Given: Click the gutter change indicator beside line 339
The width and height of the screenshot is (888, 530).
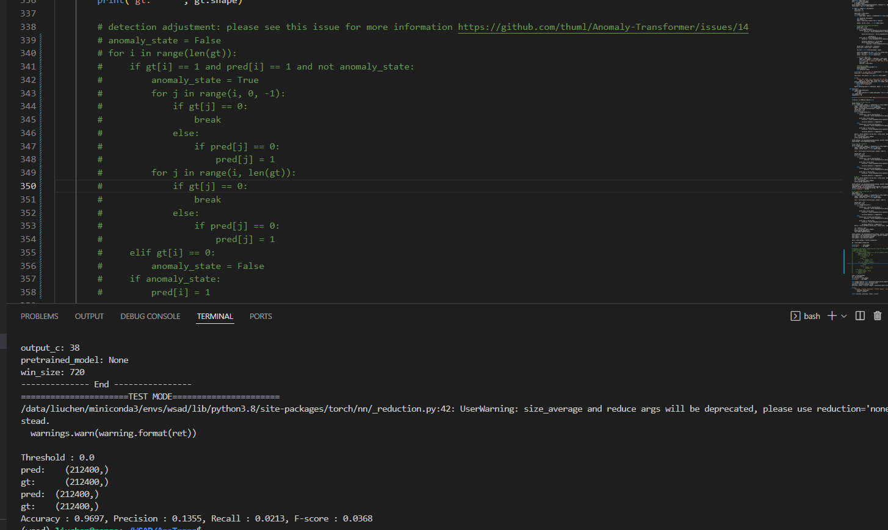Looking at the screenshot, I should (39, 40).
